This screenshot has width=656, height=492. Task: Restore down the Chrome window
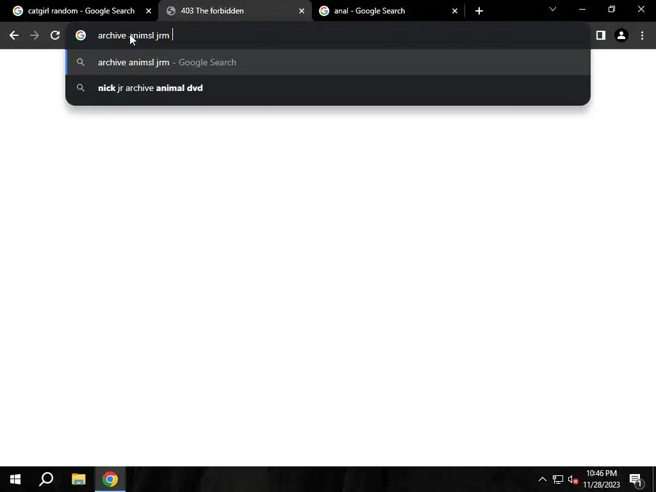(612, 9)
